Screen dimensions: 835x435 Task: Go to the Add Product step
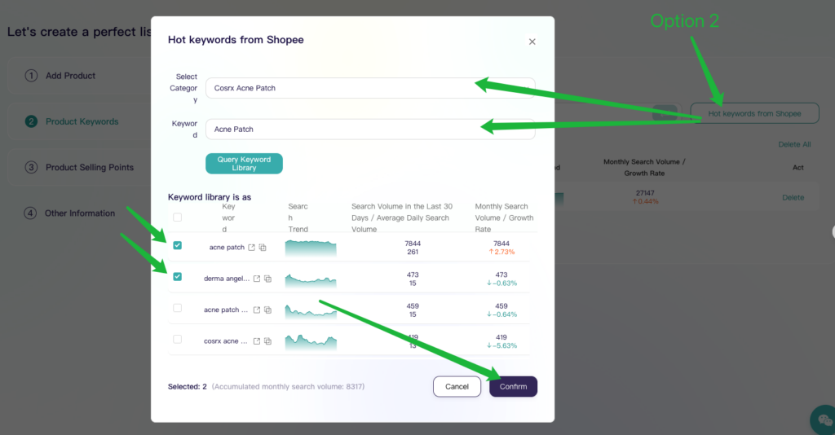point(70,76)
